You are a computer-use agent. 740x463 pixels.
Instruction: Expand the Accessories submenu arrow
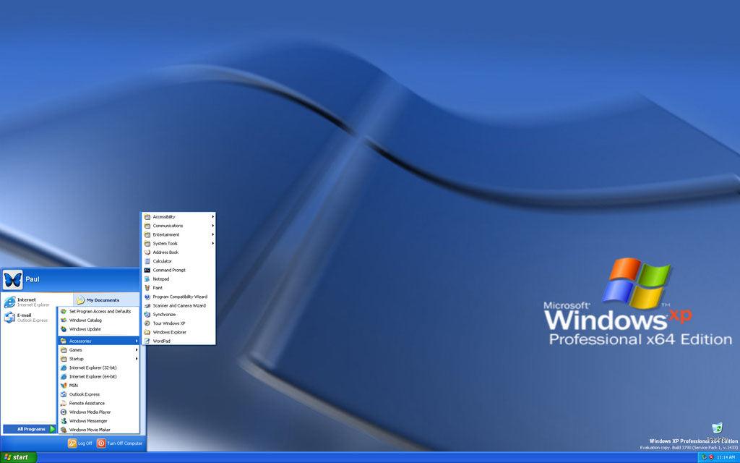click(137, 341)
